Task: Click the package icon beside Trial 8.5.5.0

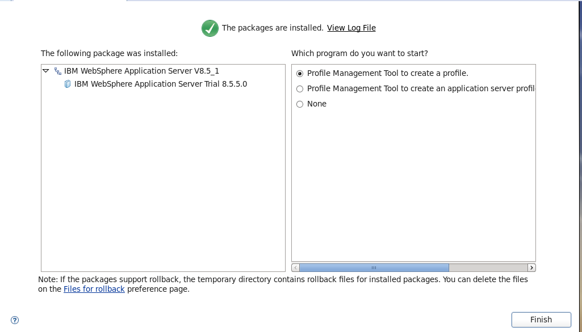Action: [x=68, y=84]
